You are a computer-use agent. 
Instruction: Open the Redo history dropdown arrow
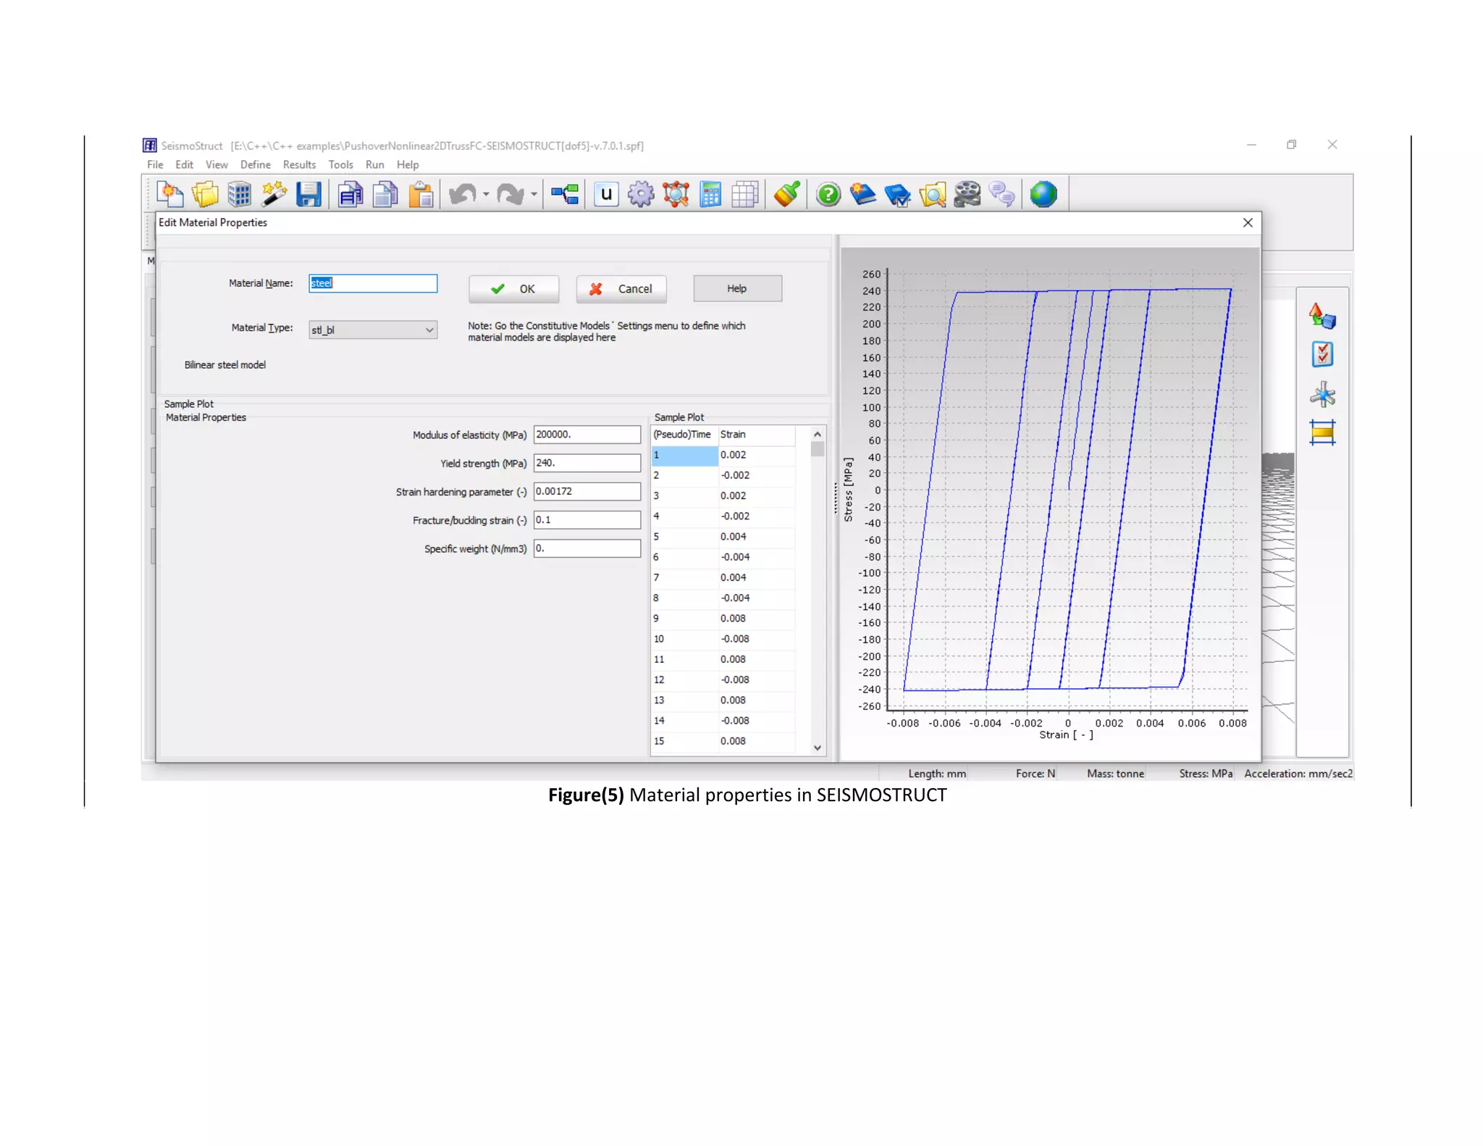pyautogui.click(x=534, y=194)
